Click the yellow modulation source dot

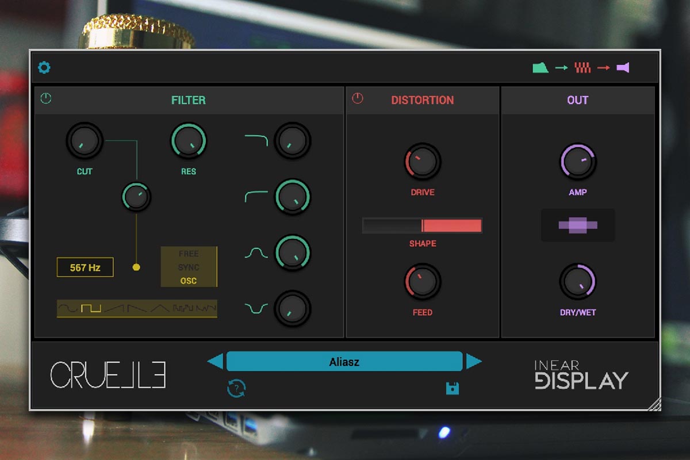coord(136,267)
